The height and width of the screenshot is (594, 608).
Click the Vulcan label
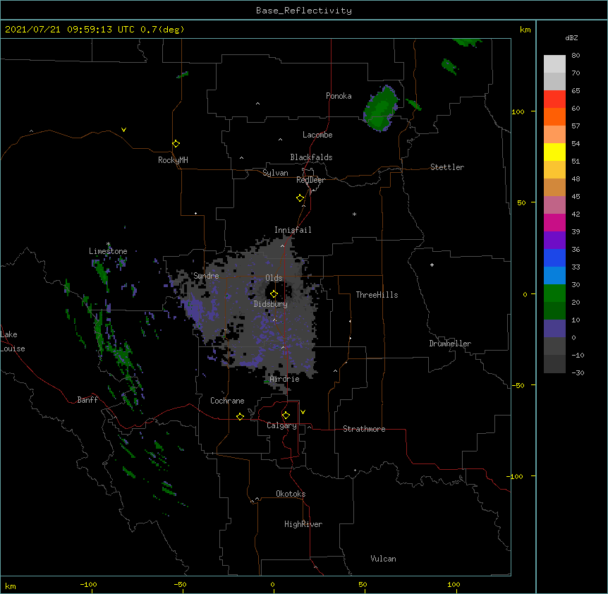pyautogui.click(x=383, y=559)
